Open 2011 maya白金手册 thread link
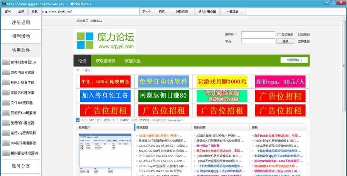The height and width of the screenshot is (176, 347). point(163,166)
